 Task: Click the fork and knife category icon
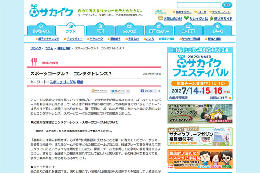coord(35,62)
